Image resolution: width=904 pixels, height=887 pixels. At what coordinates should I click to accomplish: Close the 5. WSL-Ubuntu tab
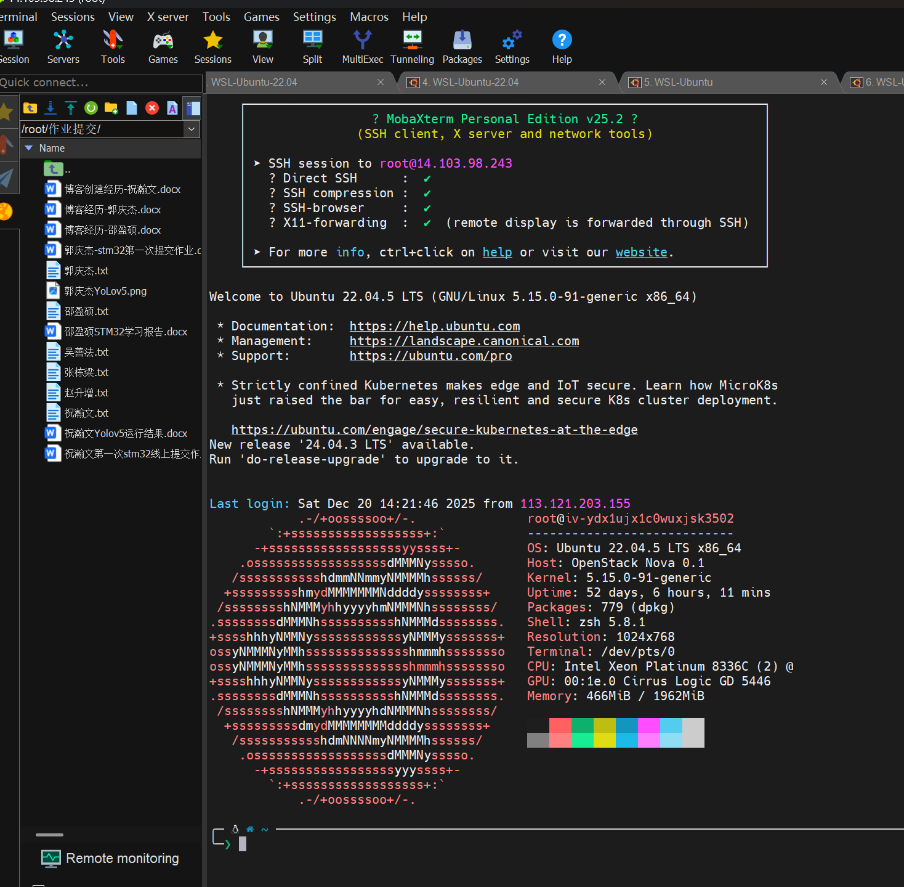(824, 82)
